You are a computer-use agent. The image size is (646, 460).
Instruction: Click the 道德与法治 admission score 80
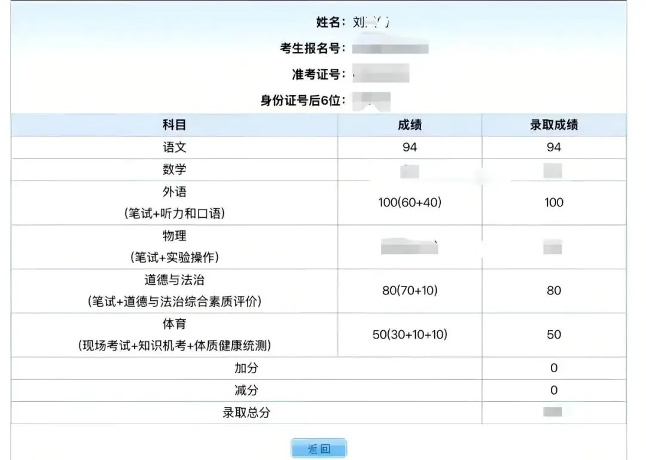click(554, 291)
